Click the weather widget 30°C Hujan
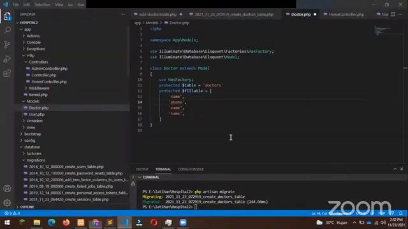This screenshot has height=229, width=408. (331, 223)
